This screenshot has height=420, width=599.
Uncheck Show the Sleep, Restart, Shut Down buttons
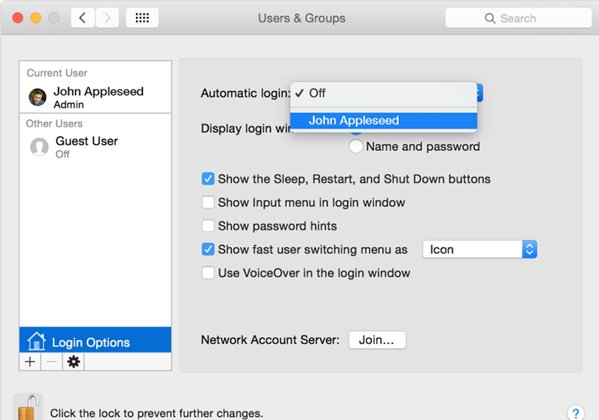pyautogui.click(x=208, y=179)
